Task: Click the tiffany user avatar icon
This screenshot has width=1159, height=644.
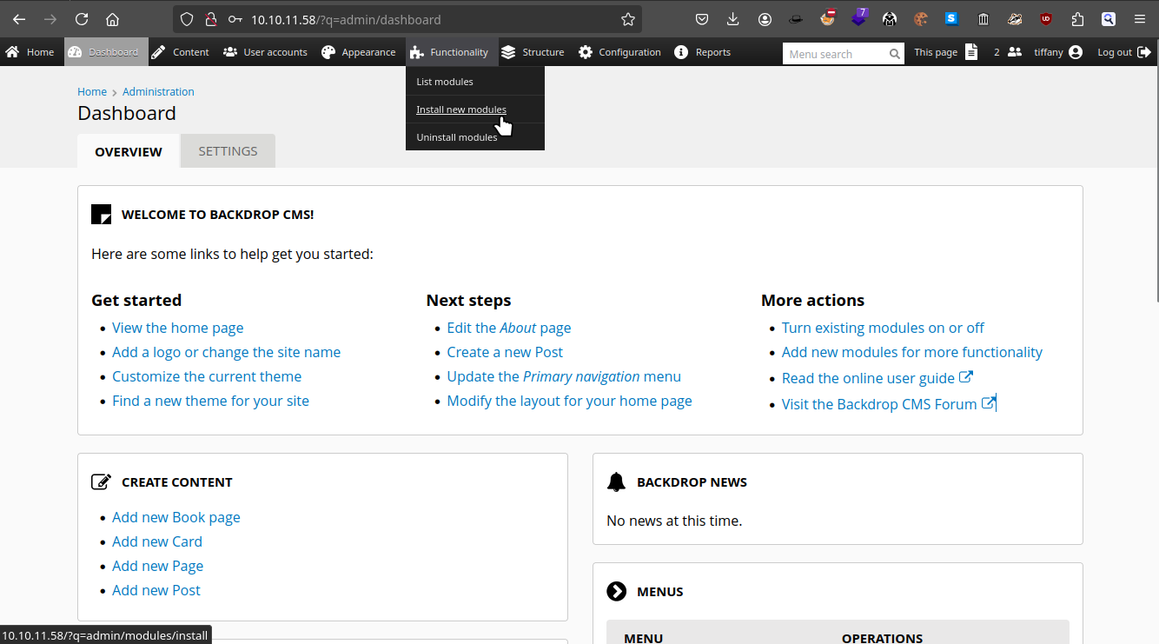Action: click(x=1076, y=52)
